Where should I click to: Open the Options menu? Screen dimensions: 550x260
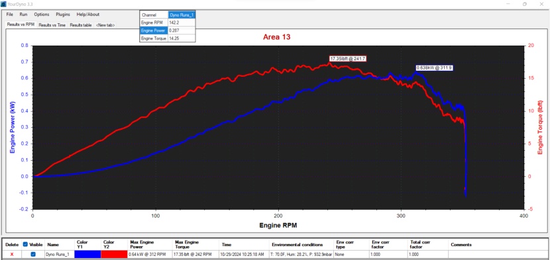(x=41, y=15)
